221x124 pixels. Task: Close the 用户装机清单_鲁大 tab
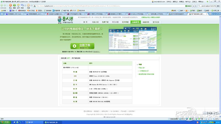point(207,14)
